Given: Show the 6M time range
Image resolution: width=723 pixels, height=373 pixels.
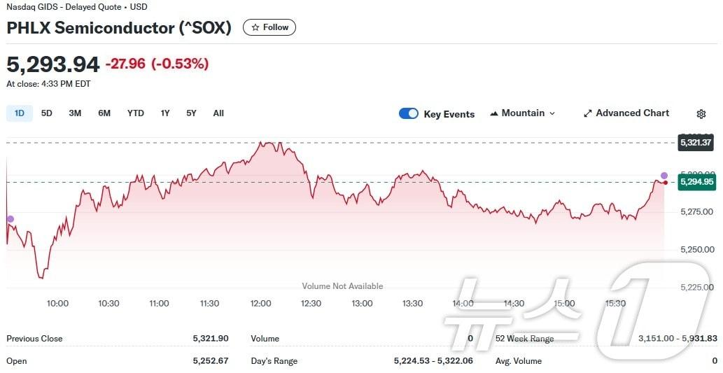Looking at the screenshot, I should [104, 113].
